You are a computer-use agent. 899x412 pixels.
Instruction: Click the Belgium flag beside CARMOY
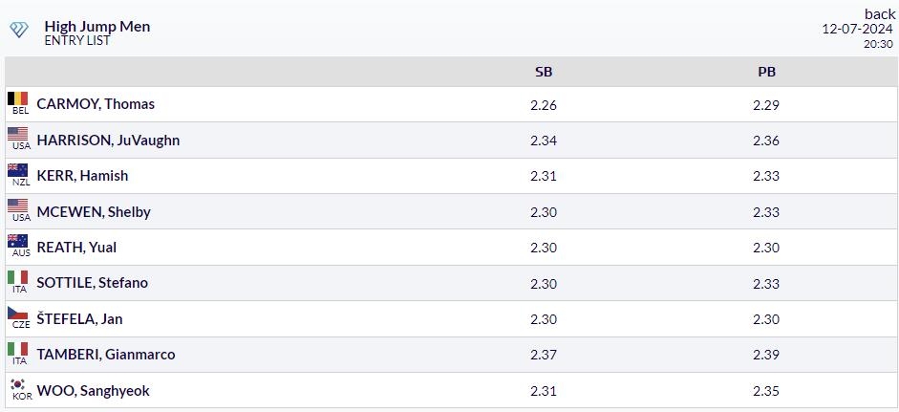tap(18, 98)
